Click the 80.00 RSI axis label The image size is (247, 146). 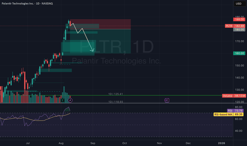239,107
